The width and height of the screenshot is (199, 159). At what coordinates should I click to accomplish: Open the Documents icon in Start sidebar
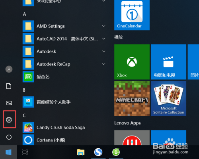click(9, 86)
